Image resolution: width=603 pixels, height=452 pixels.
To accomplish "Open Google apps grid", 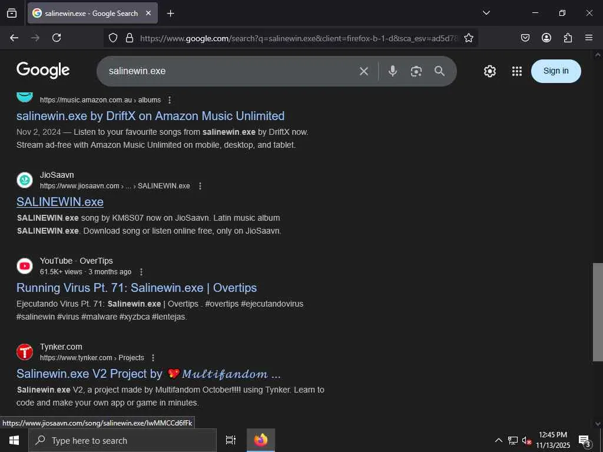I will (x=517, y=71).
